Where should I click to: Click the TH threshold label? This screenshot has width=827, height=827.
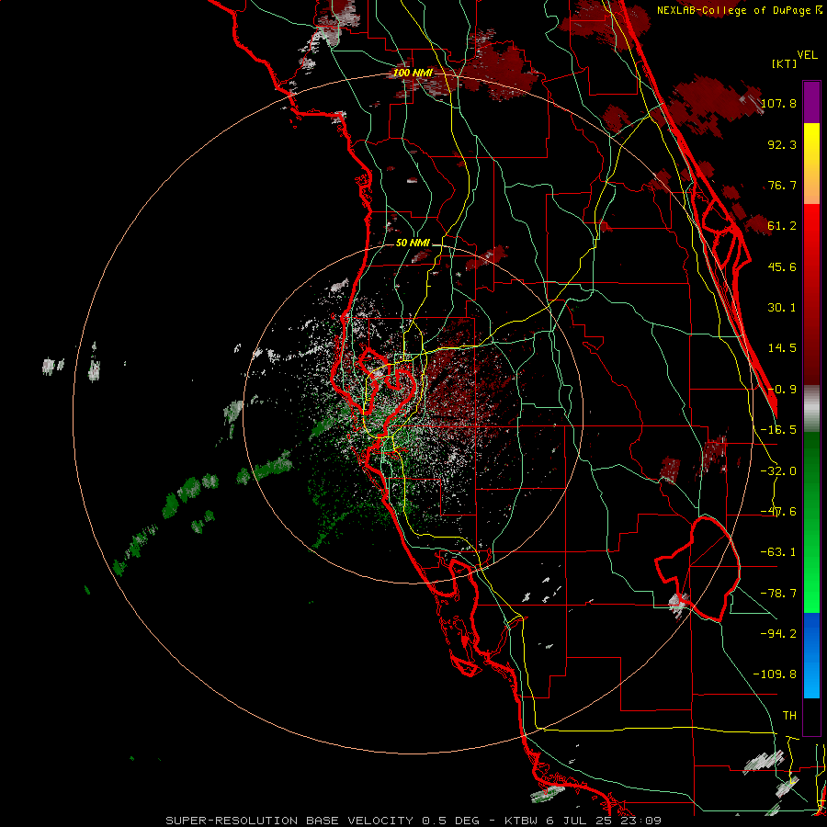point(789,716)
